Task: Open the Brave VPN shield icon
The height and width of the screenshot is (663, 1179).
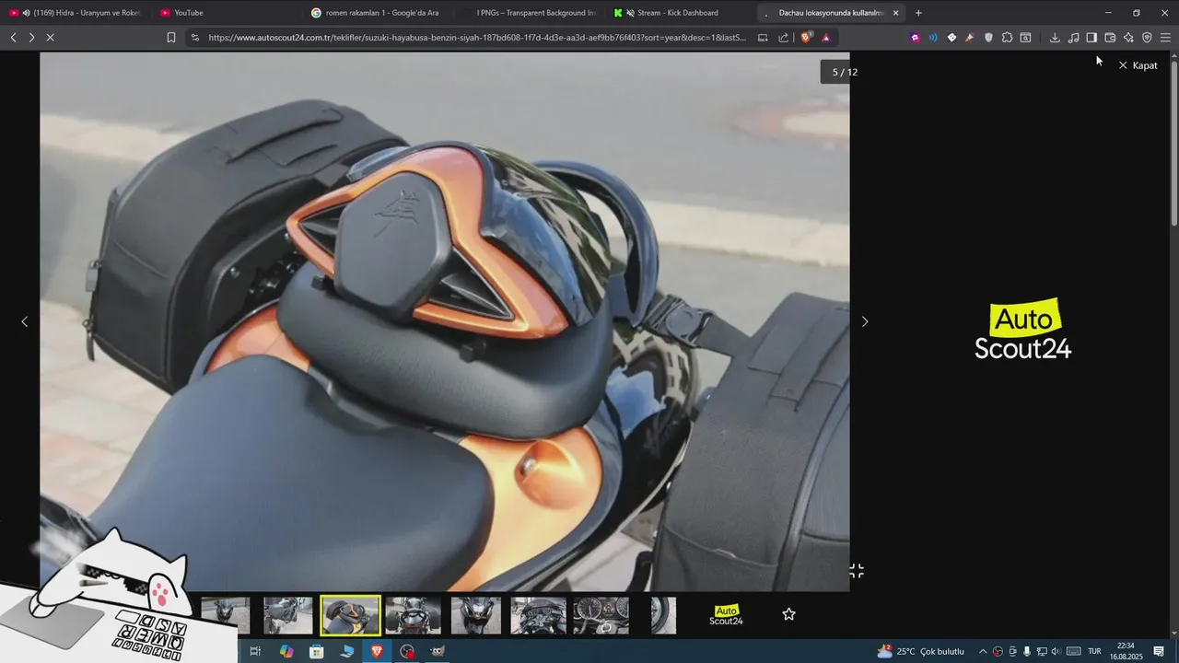Action: (x=1147, y=38)
